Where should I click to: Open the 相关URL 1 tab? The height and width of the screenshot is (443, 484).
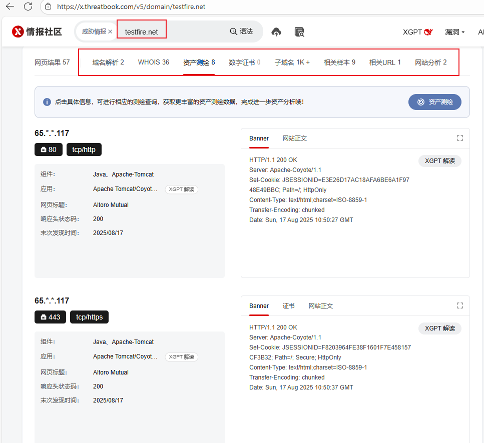[x=385, y=62]
